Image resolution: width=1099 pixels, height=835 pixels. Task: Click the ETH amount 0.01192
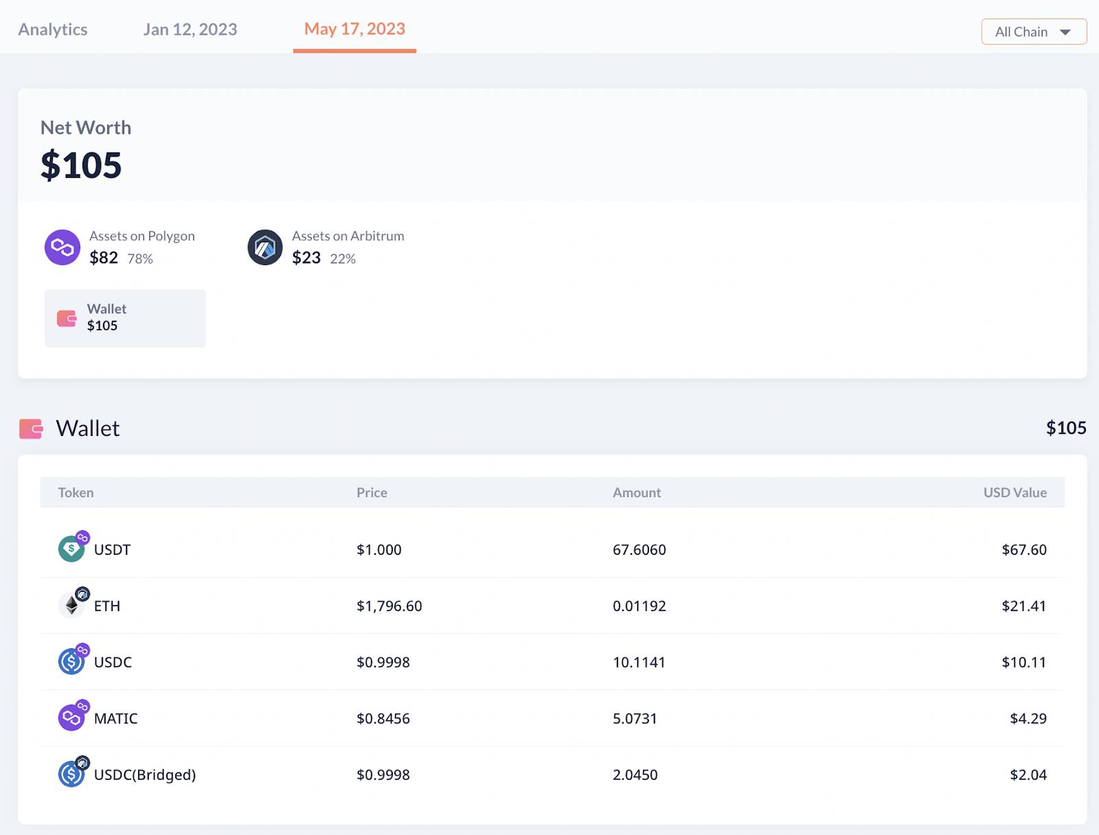pos(639,606)
